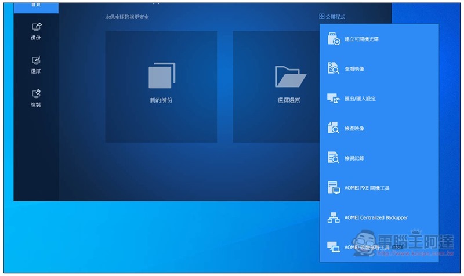Screen dimensions: 464x276
Task: Click the 檢查映像 check image icon
Action: coord(333,128)
